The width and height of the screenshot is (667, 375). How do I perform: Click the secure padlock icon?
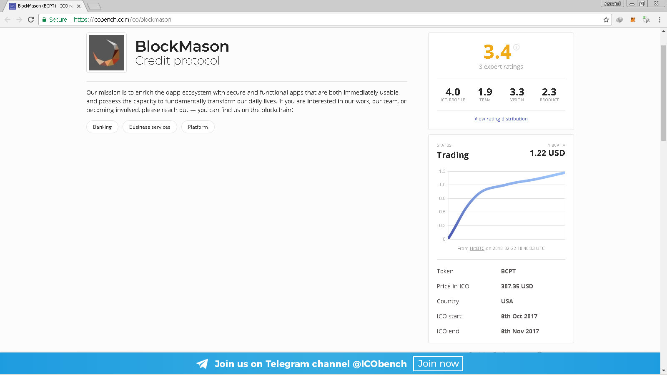tap(44, 20)
